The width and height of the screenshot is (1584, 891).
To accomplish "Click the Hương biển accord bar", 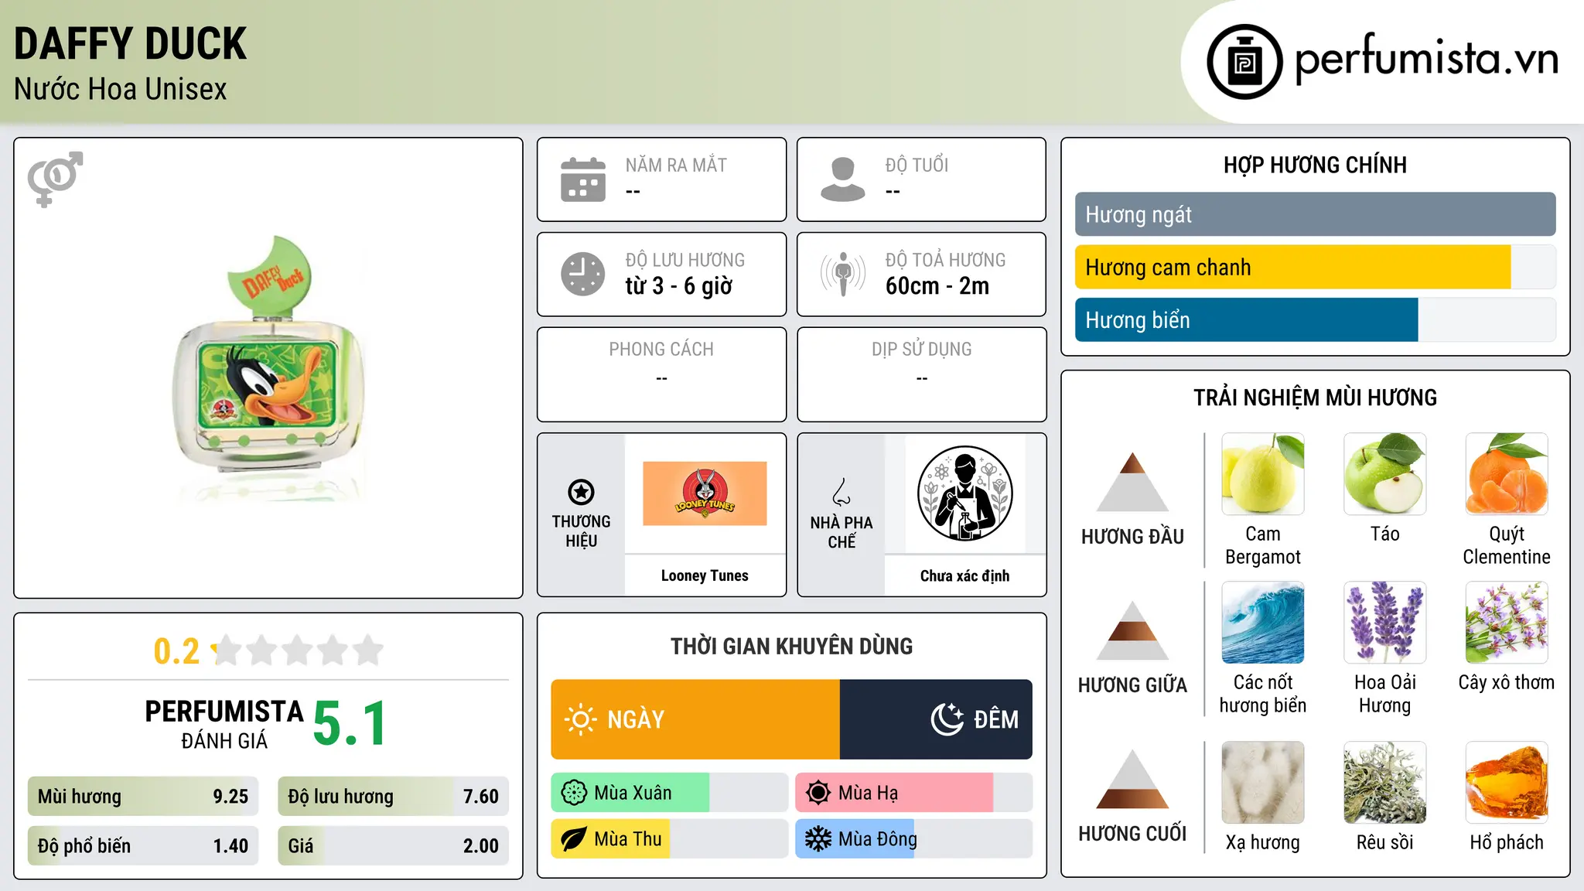I will pos(1315,320).
